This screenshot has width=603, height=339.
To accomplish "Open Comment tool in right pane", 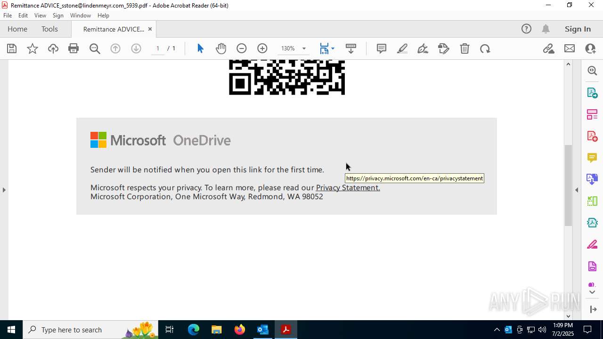I will coord(592,158).
